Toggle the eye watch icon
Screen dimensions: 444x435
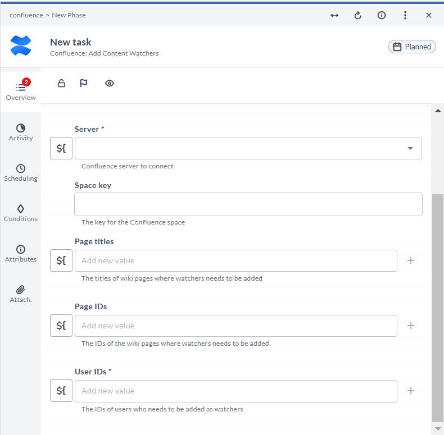(x=110, y=84)
